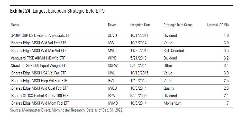Click the Quality group cell
The image size is (239, 119).
click(x=169, y=88)
